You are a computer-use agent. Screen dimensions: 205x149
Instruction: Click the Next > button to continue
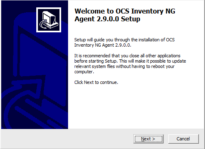pyautogui.click(x=148, y=139)
